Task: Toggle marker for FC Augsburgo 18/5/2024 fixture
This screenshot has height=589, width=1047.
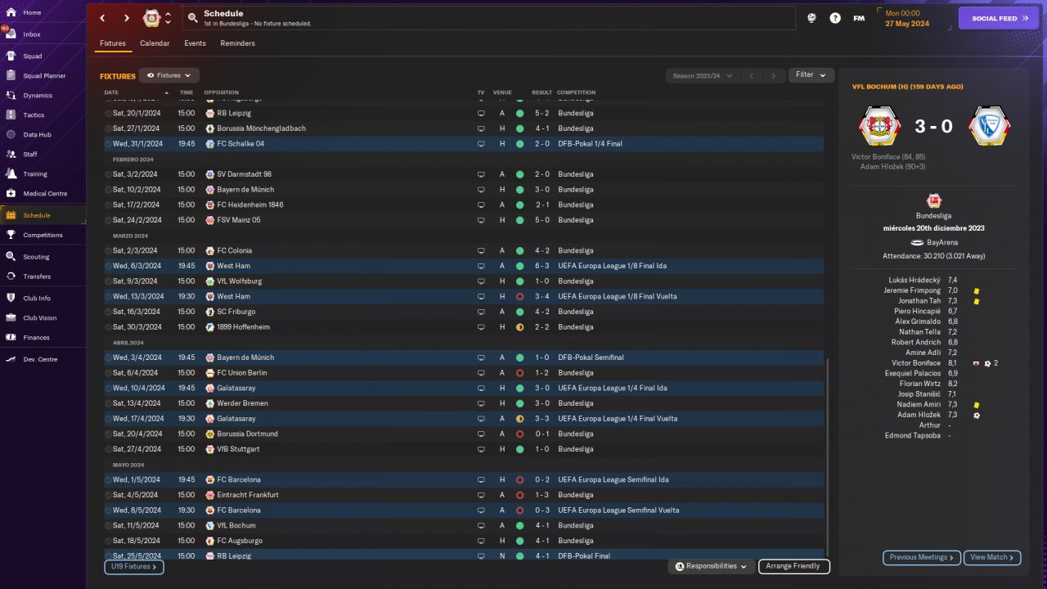Action: (x=109, y=541)
